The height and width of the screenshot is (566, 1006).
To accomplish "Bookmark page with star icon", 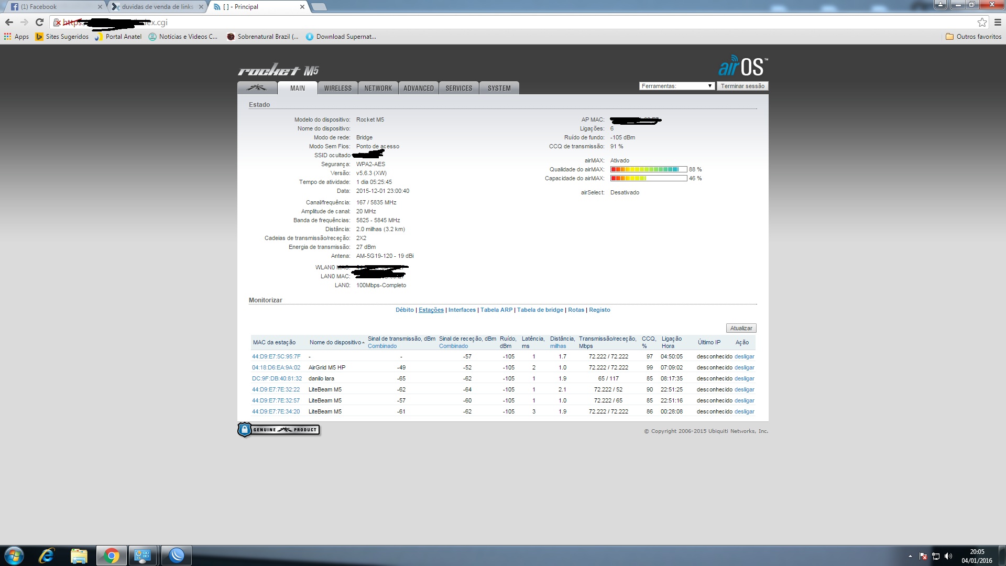I will pos(982,23).
